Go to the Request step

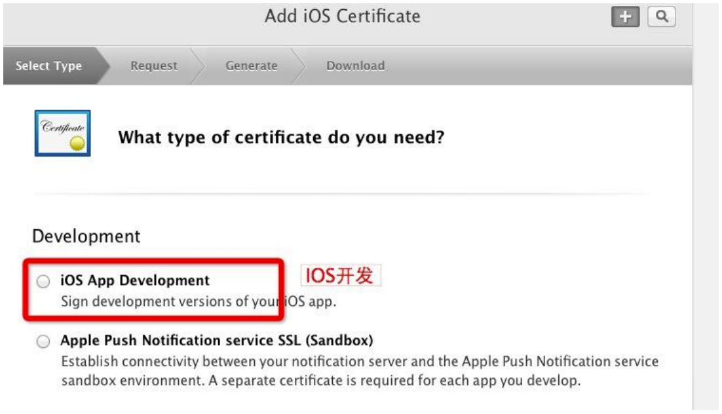point(154,66)
